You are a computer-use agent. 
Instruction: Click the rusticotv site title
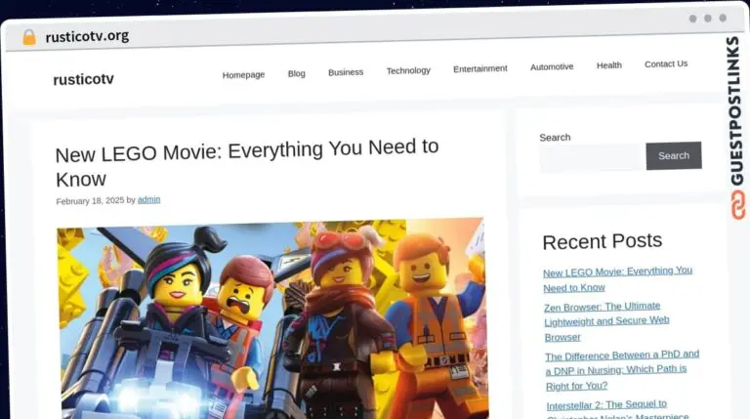[83, 79]
